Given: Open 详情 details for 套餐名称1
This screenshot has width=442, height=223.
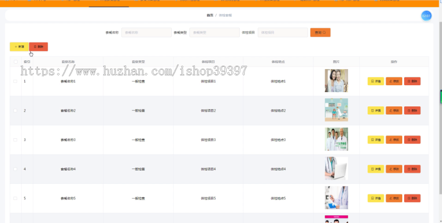Looking at the screenshot, I should (376, 81).
